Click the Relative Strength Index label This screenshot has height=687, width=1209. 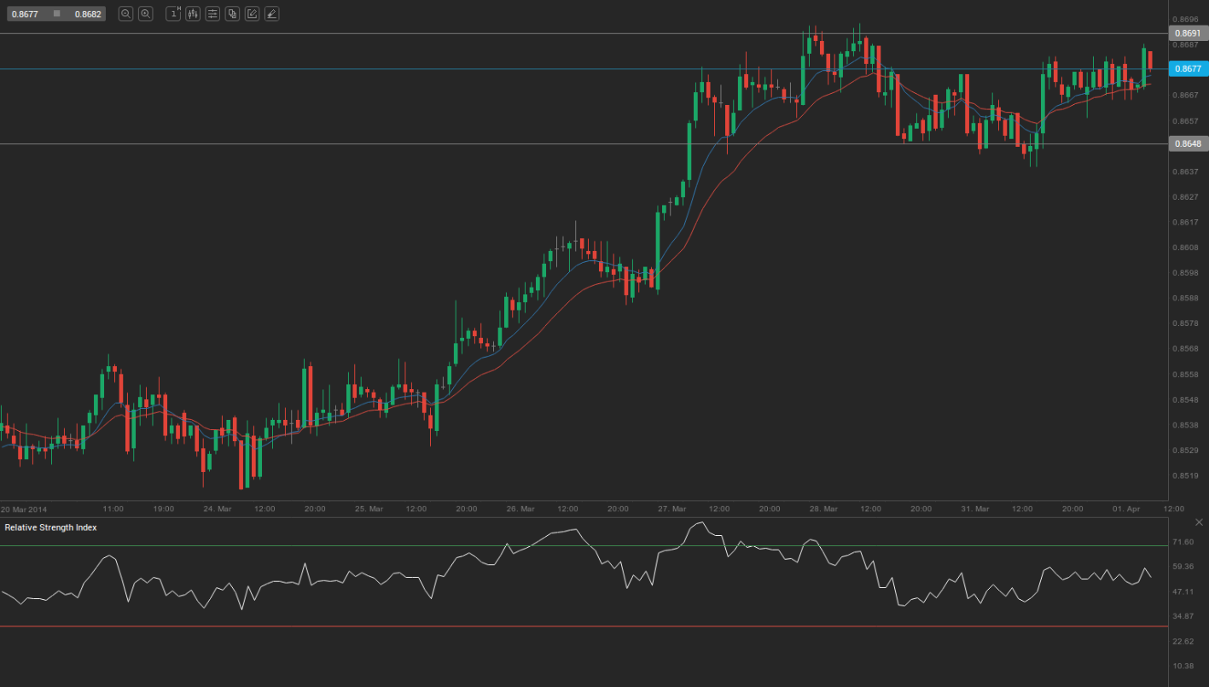pos(50,527)
